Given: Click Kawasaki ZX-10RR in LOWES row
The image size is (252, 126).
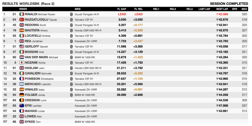Looking at the screenshot, I should 86,116.
